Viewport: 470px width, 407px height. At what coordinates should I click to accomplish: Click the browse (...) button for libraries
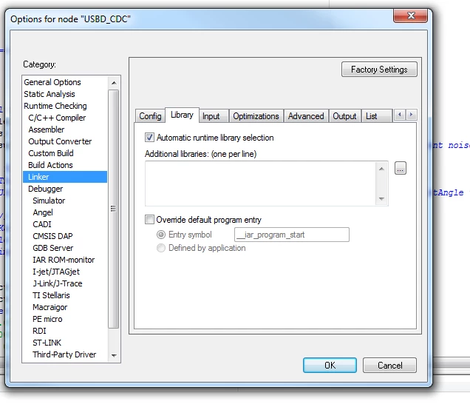(x=400, y=168)
